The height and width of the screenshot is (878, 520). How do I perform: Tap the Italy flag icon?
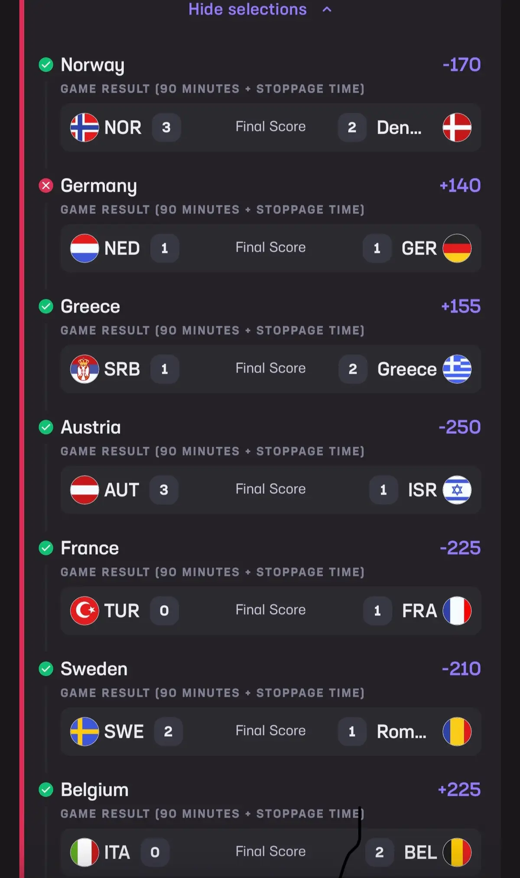84,852
